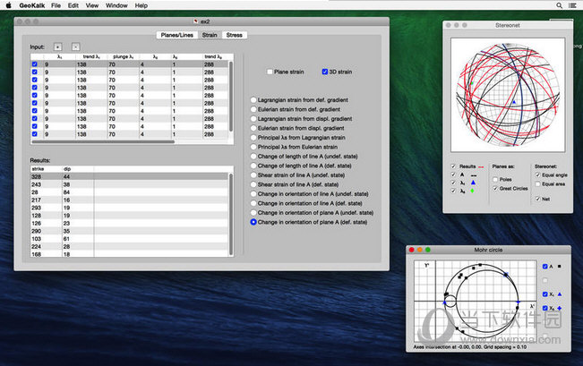
Task: Click the stereonet plot in Stereonet window
Action: point(508,95)
